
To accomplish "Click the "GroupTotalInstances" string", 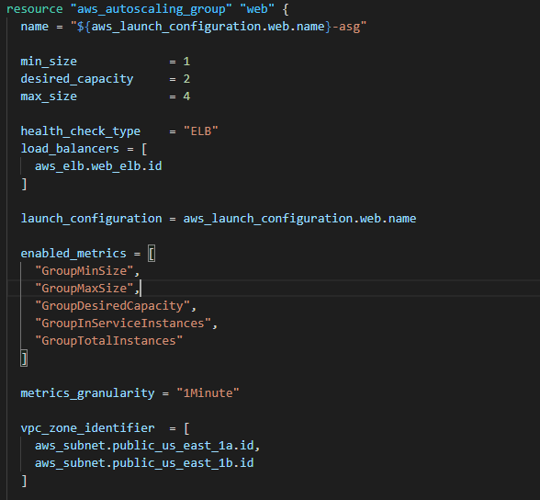I will [x=108, y=341].
